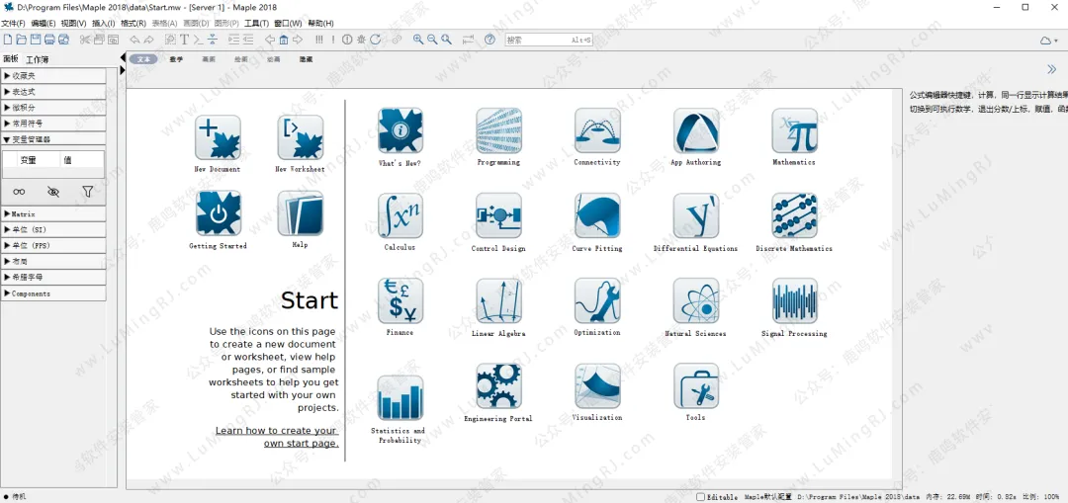
Task: Click the 数学 mode button
Action: coord(176,59)
